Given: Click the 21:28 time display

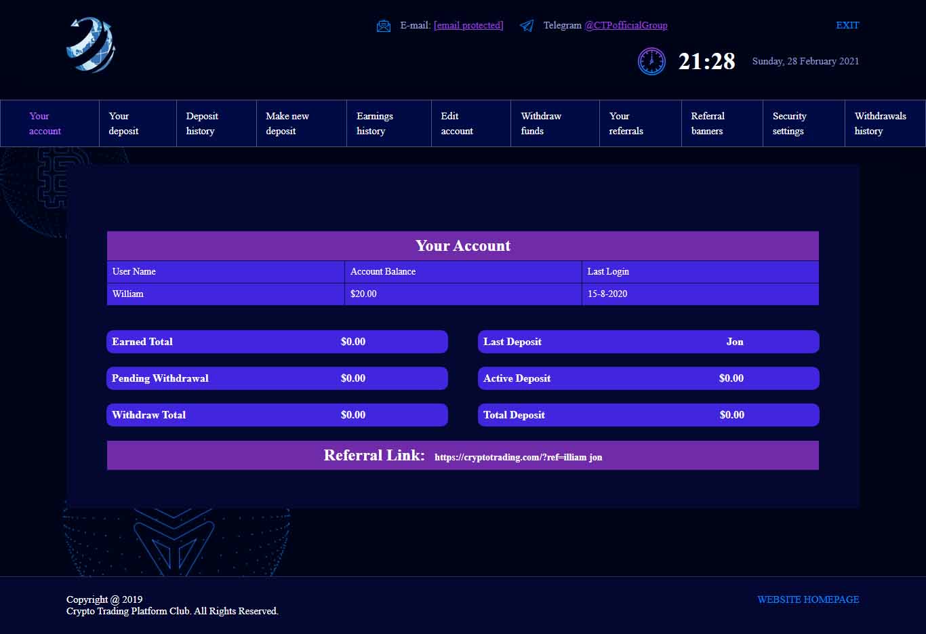Looking at the screenshot, I should pyautogui.click(x=707, y=61).
